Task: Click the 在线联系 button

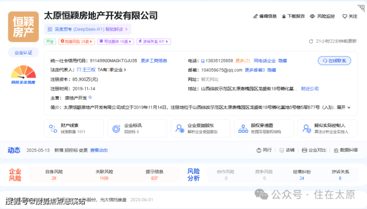Action: [x=334, y=61]
